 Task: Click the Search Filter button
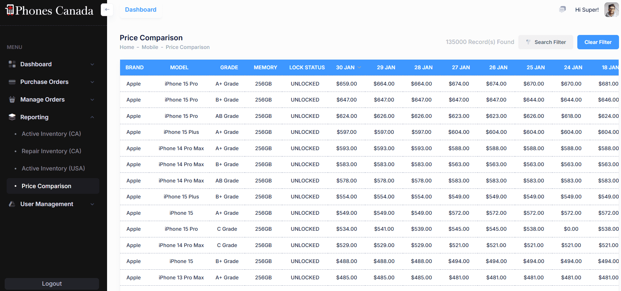(x=546, y=42)
